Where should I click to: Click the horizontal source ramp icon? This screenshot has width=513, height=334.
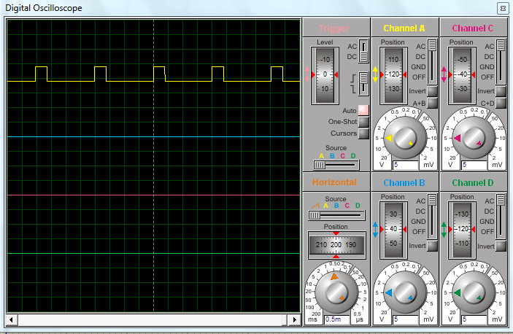pyautogui.click(x=315, y=206)
